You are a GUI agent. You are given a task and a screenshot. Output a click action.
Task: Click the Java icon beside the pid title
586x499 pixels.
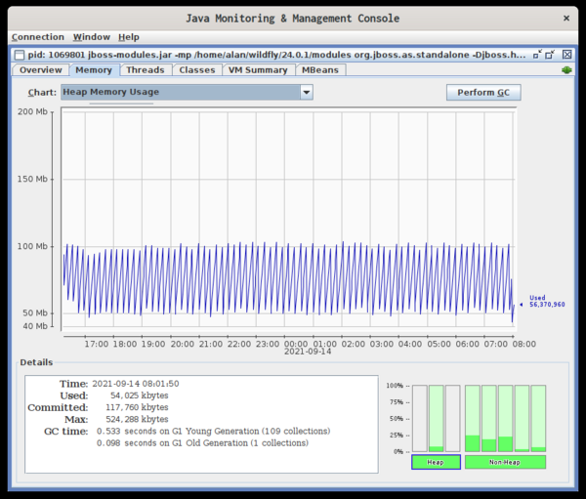coord(20,55)
